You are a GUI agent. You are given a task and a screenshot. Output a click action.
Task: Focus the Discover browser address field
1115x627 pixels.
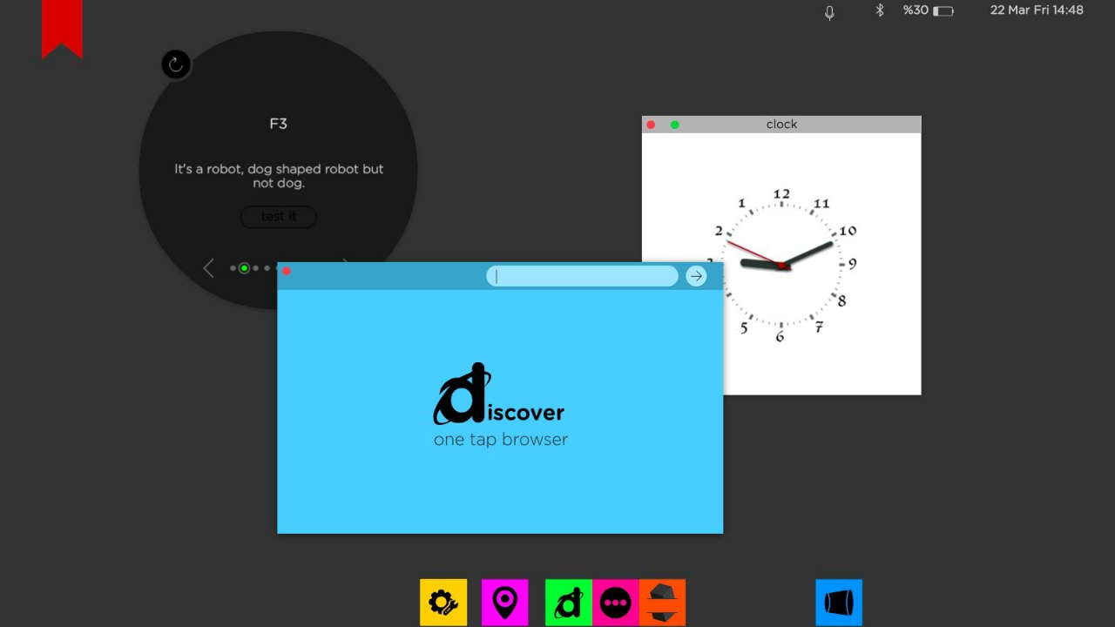click(582, 276)
